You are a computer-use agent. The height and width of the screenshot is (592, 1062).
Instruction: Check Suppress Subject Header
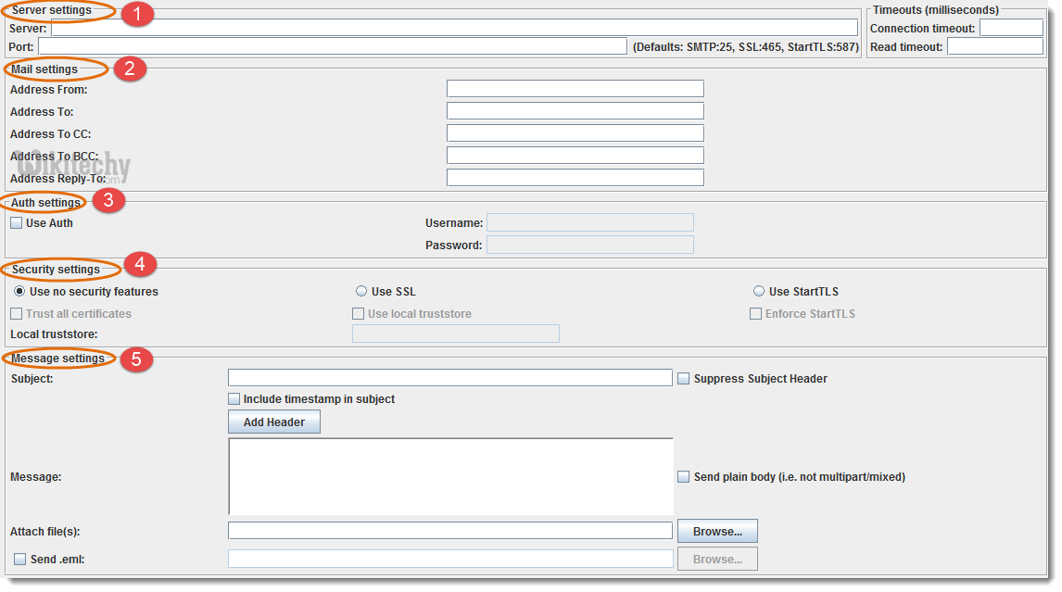pos(684,379)
